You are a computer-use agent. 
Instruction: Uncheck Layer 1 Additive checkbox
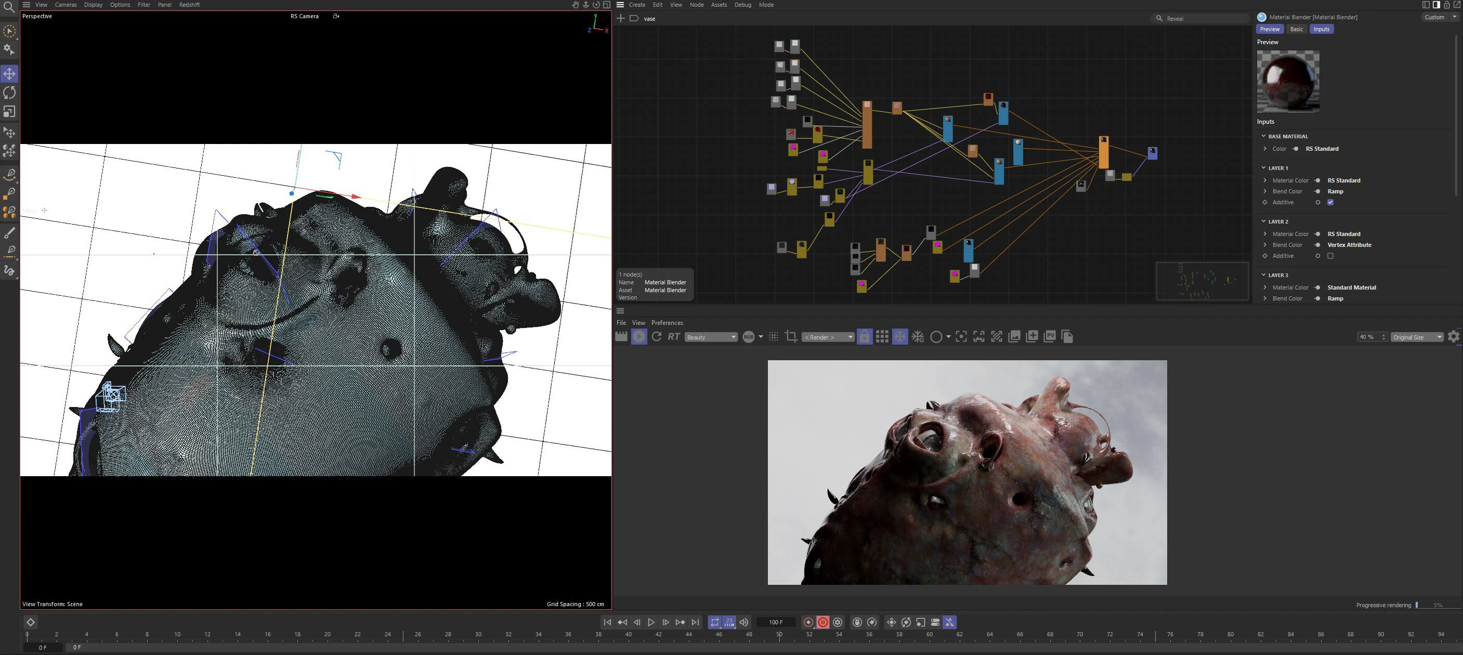1330,202
